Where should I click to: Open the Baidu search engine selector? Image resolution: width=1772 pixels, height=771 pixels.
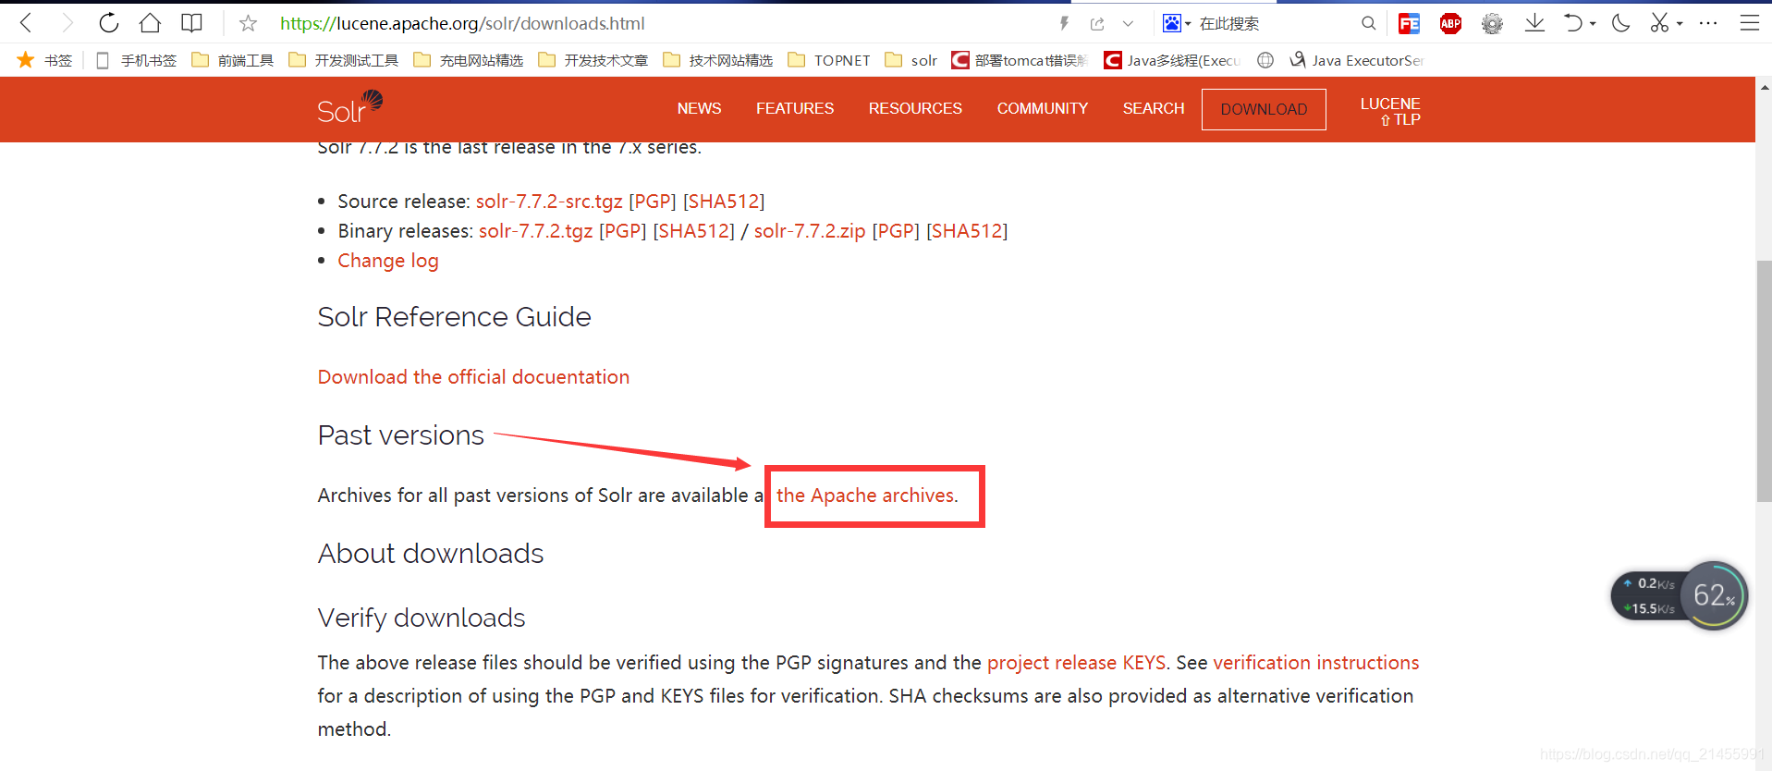(1176, 23)
